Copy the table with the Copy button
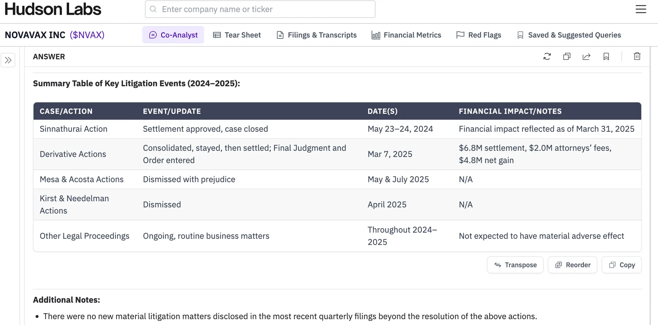 pyautogui.click(x=622, y=265)
